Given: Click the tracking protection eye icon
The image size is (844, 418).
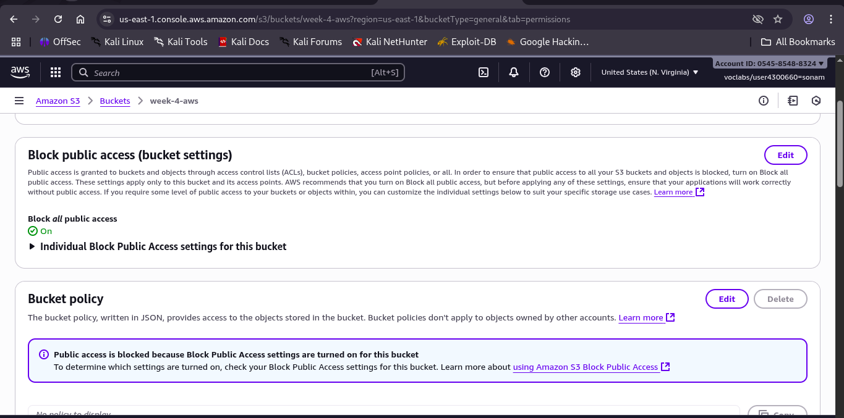Looking at the screenshot, I should point(757,19).
